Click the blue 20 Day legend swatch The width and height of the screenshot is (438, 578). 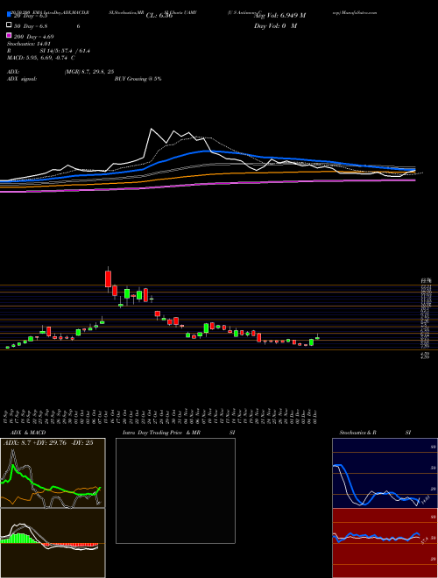[10, 16]
